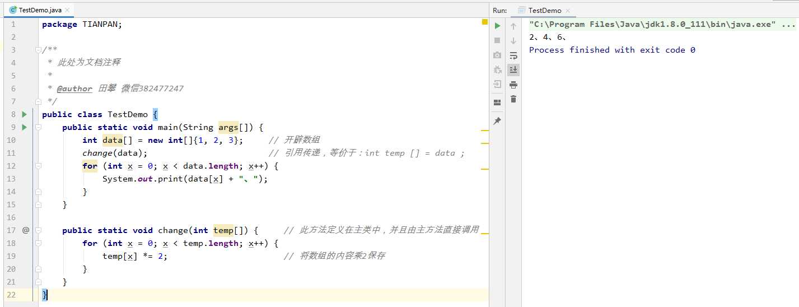Click the warning stripe mark for line 9
The width and height of the screenshot is (799, 307).
(x=485, y=130)
